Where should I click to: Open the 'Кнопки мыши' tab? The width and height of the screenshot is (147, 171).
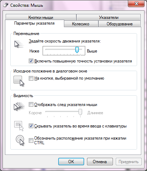point(41,17)
